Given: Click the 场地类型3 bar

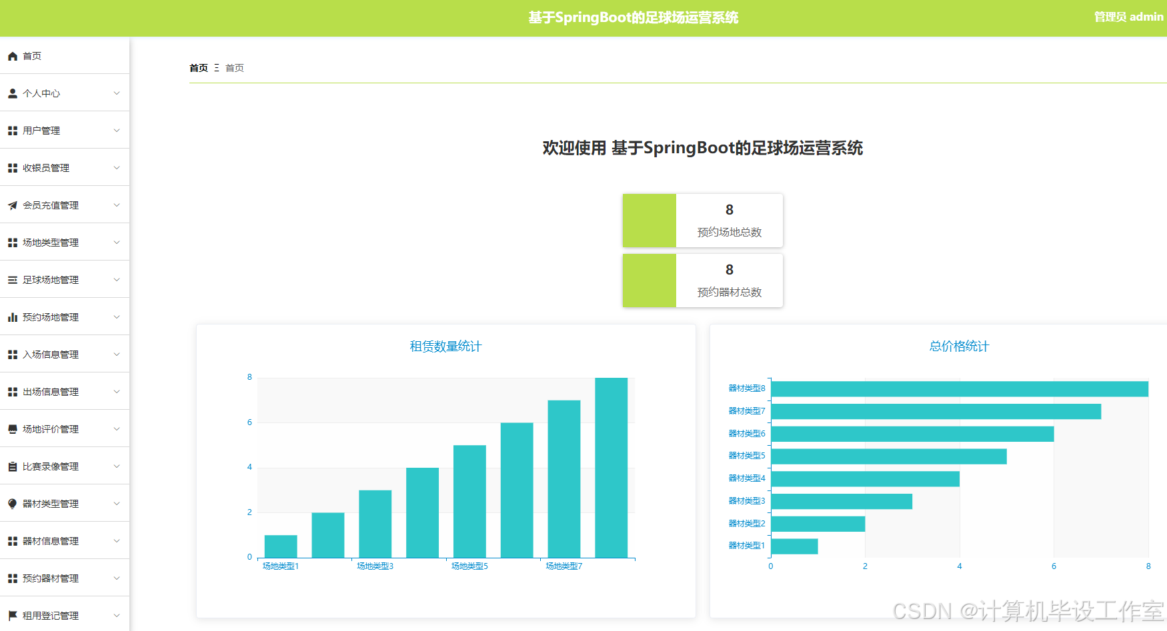Looking at the screenshot, I should point(375,524).
